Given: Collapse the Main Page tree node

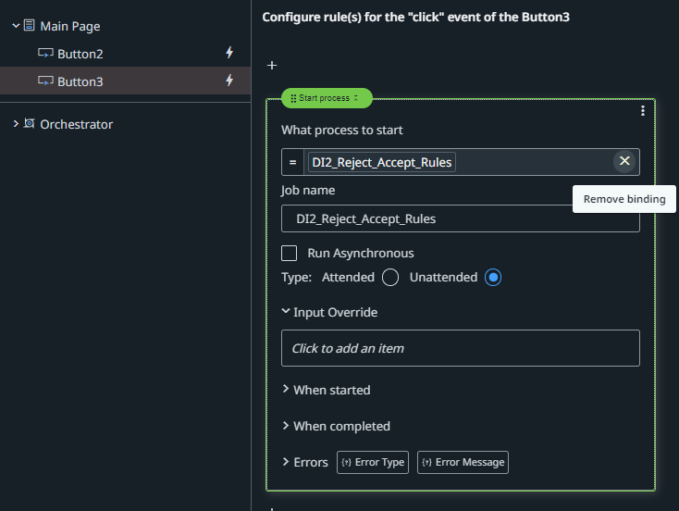Looking at the screenshot, I should coord(16,26).
